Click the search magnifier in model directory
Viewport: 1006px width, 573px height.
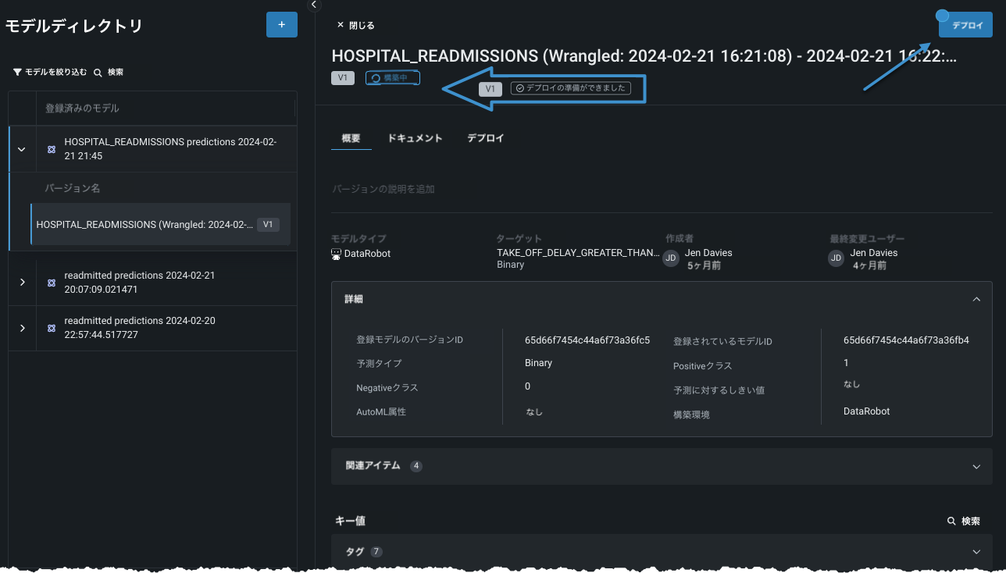coord(98,72)
